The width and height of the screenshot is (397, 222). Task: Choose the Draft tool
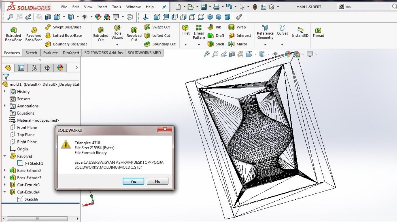coord(216,36)
